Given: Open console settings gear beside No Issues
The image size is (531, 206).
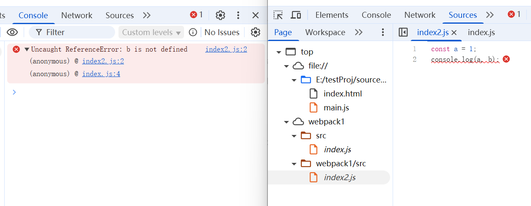Looking at the screenshot, I should pos(255,32).
